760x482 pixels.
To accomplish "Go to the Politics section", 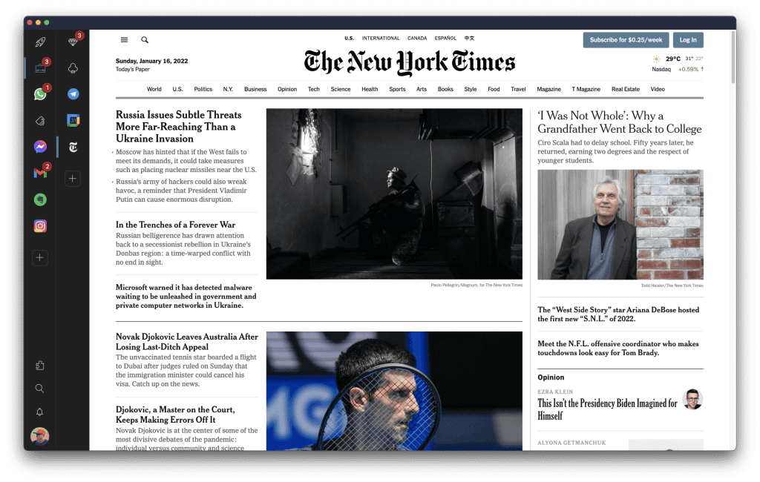I will [x=203, y=89].
